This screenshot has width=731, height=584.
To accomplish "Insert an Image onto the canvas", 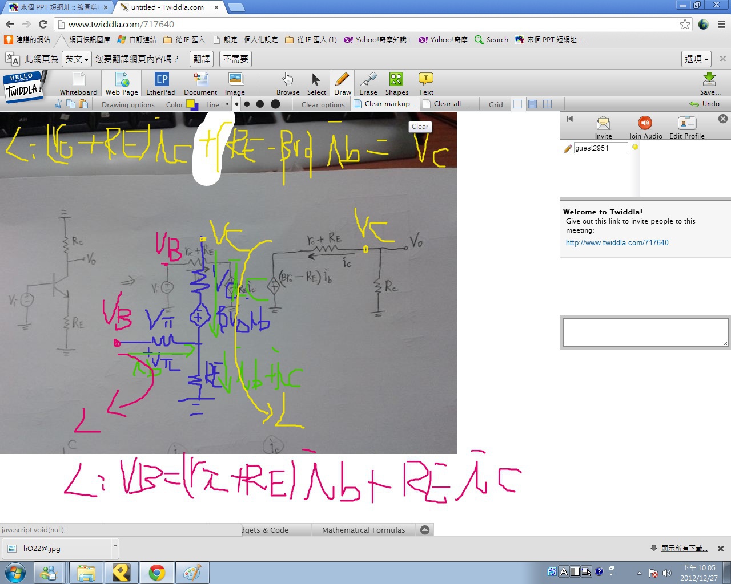I will click(x=235, y=83).
